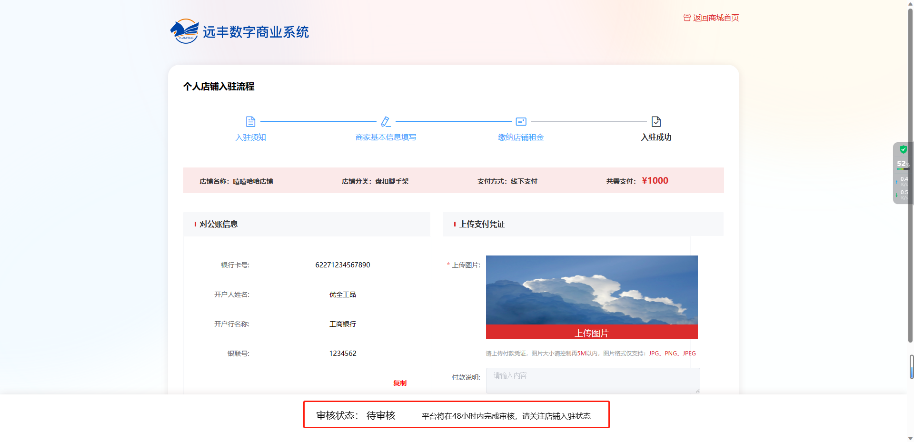Click the uploaded cloud payment voucher image
914x442 pixels.
click(592, 290)
